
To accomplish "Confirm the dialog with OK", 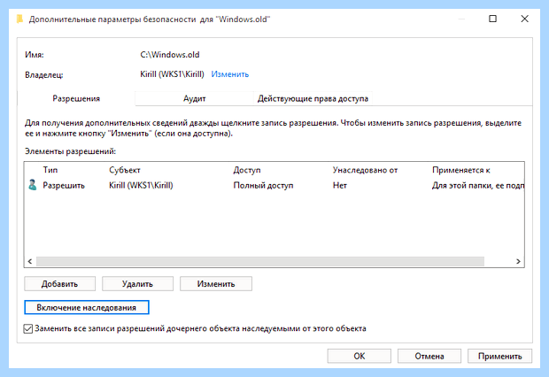I will [x=360, y=356].
